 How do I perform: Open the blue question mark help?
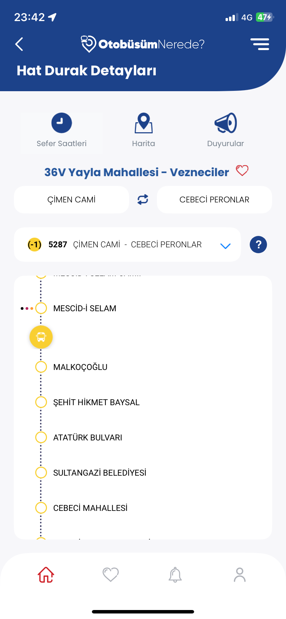click(258, 245)
